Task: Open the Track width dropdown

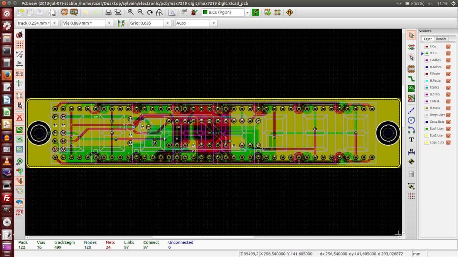Action: [x=54, y=23]
